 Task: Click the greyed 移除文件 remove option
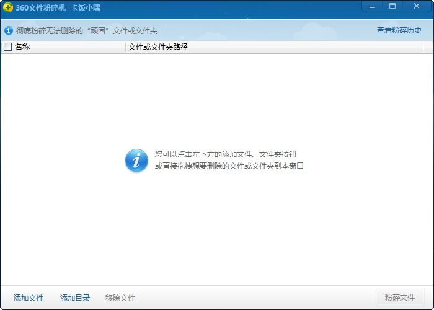pyautogui.click(x=120, y=298)
